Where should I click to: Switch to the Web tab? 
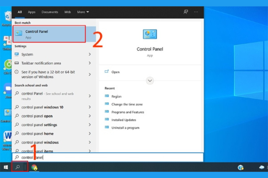coord(67,12)
